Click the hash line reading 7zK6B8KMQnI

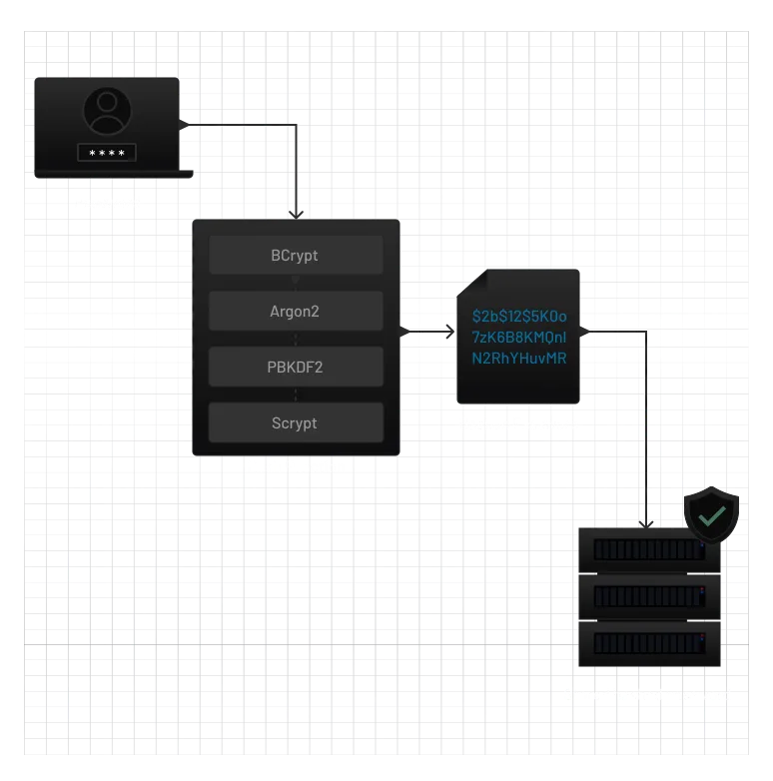tap(519, 338)
